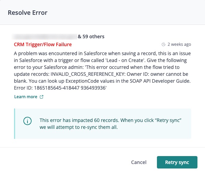Click the '2 weeks ago' timestamp
The image size is (205, 174).
[x=179, y=44]
